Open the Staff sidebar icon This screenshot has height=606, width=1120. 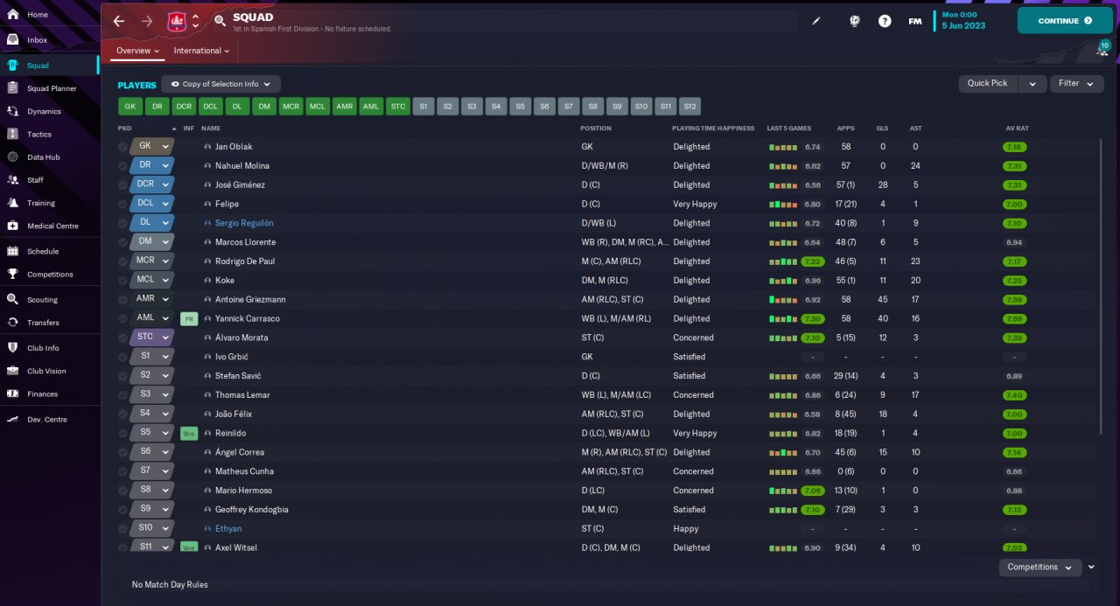pos(13,179)
